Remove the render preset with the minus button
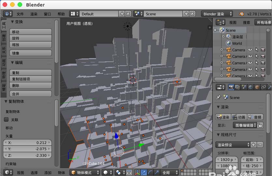 coord(260,145)
